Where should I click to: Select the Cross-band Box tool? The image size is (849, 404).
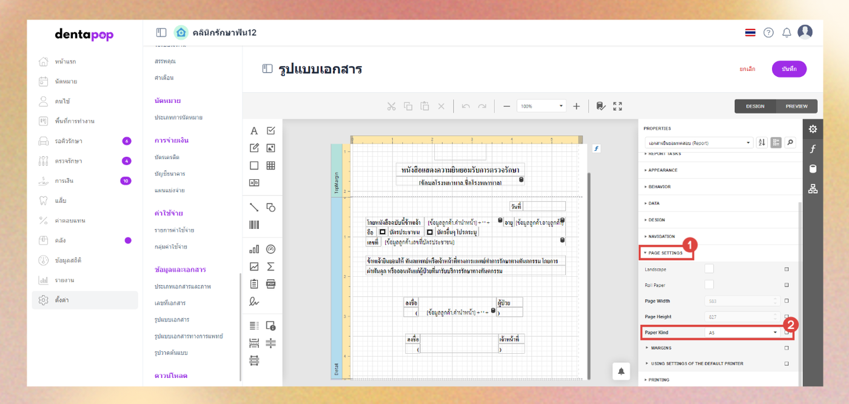click(254, 360)
